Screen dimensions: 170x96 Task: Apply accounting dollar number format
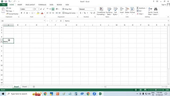(80, 13)
